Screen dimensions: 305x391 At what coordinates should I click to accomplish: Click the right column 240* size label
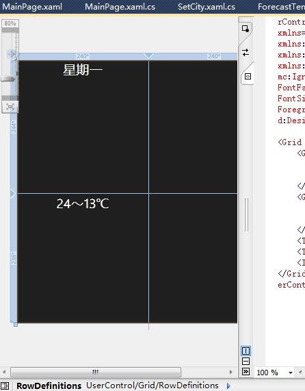(x=214, y=56)
